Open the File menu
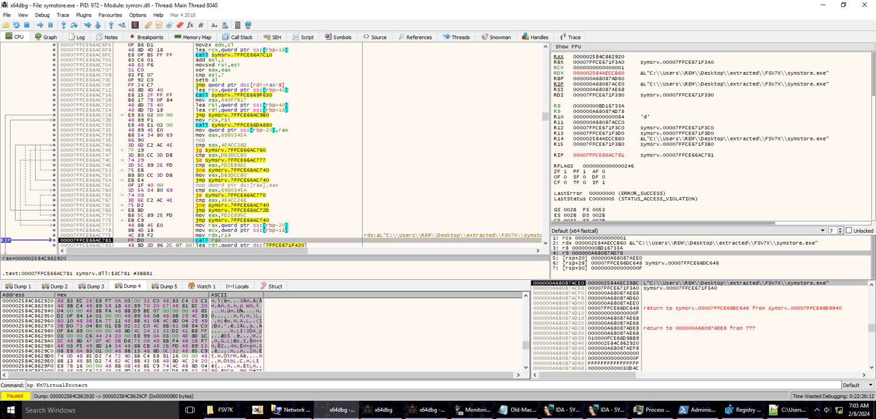Image resolution: width=876 pixels, height=419 pixels. pos(7,15)
